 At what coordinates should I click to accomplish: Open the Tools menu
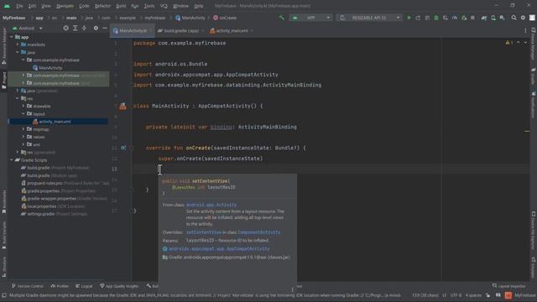coord(149,6)
